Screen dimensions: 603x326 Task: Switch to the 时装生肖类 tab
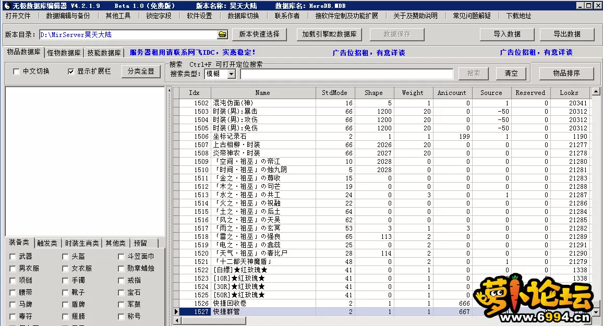pyautogui.click(x=82, y=244)
